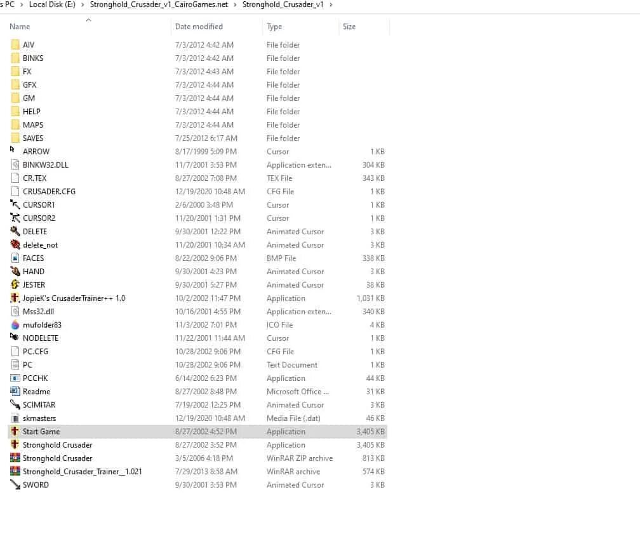This screenshot has width=640, height=539.
Task: Select the SAVES folder icon
Action: 15,138
